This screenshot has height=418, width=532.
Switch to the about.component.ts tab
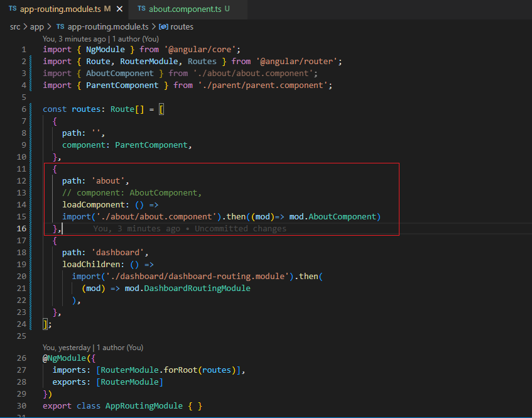tap(185, 9)
